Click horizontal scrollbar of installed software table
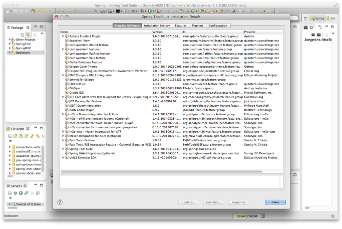Viewport: 342px width, 229px height. (x=161, y=171)
